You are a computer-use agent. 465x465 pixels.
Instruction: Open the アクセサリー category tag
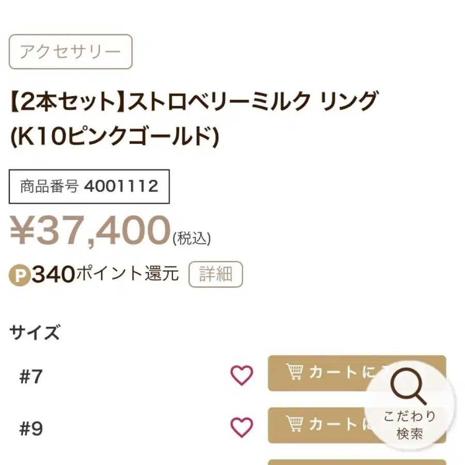(71, 52)
